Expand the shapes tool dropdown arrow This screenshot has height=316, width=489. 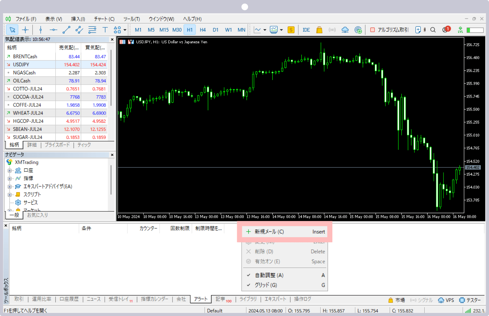coord(125,30)
